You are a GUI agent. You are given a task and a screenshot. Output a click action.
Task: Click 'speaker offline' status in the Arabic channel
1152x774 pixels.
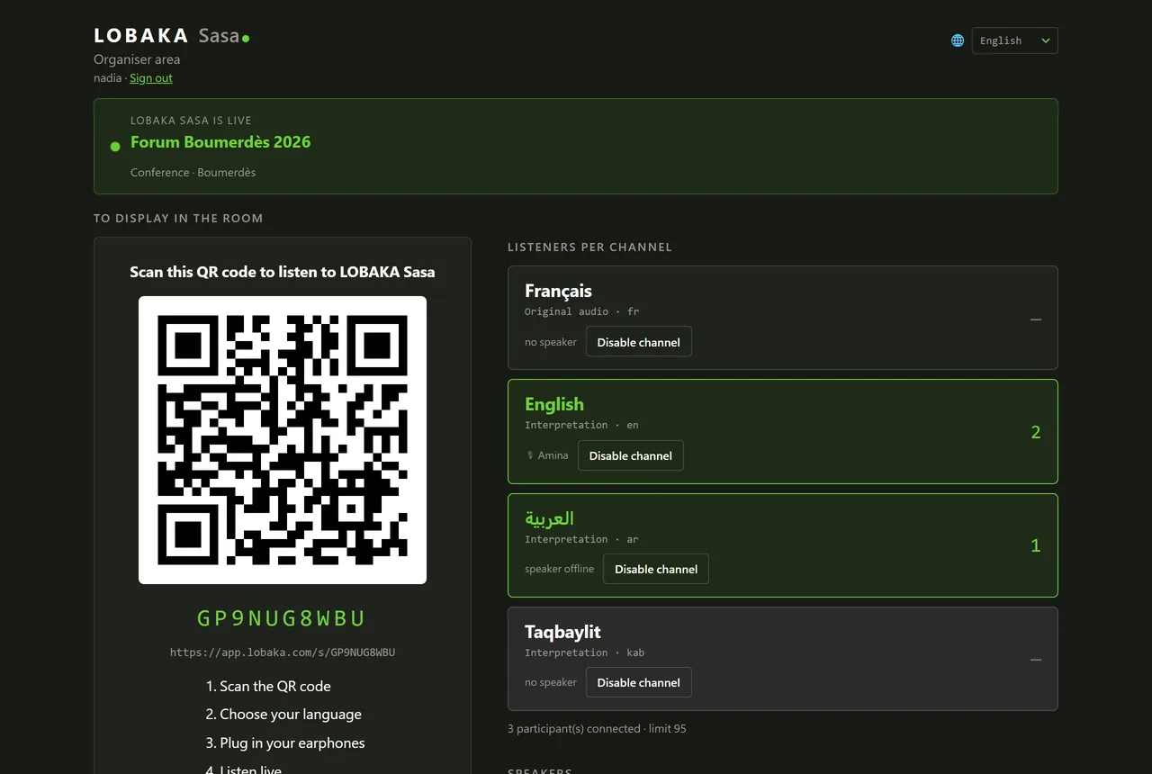coord(560,569)
